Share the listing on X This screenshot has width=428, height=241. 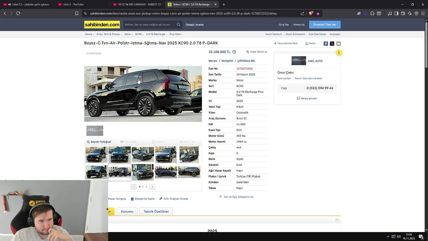(332, 44)
